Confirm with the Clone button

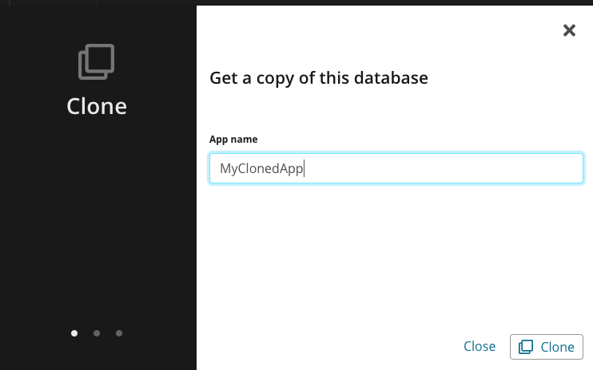coord(547,347)
